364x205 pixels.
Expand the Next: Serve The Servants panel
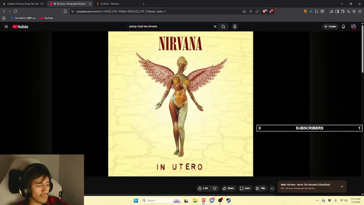coord(342,186)
